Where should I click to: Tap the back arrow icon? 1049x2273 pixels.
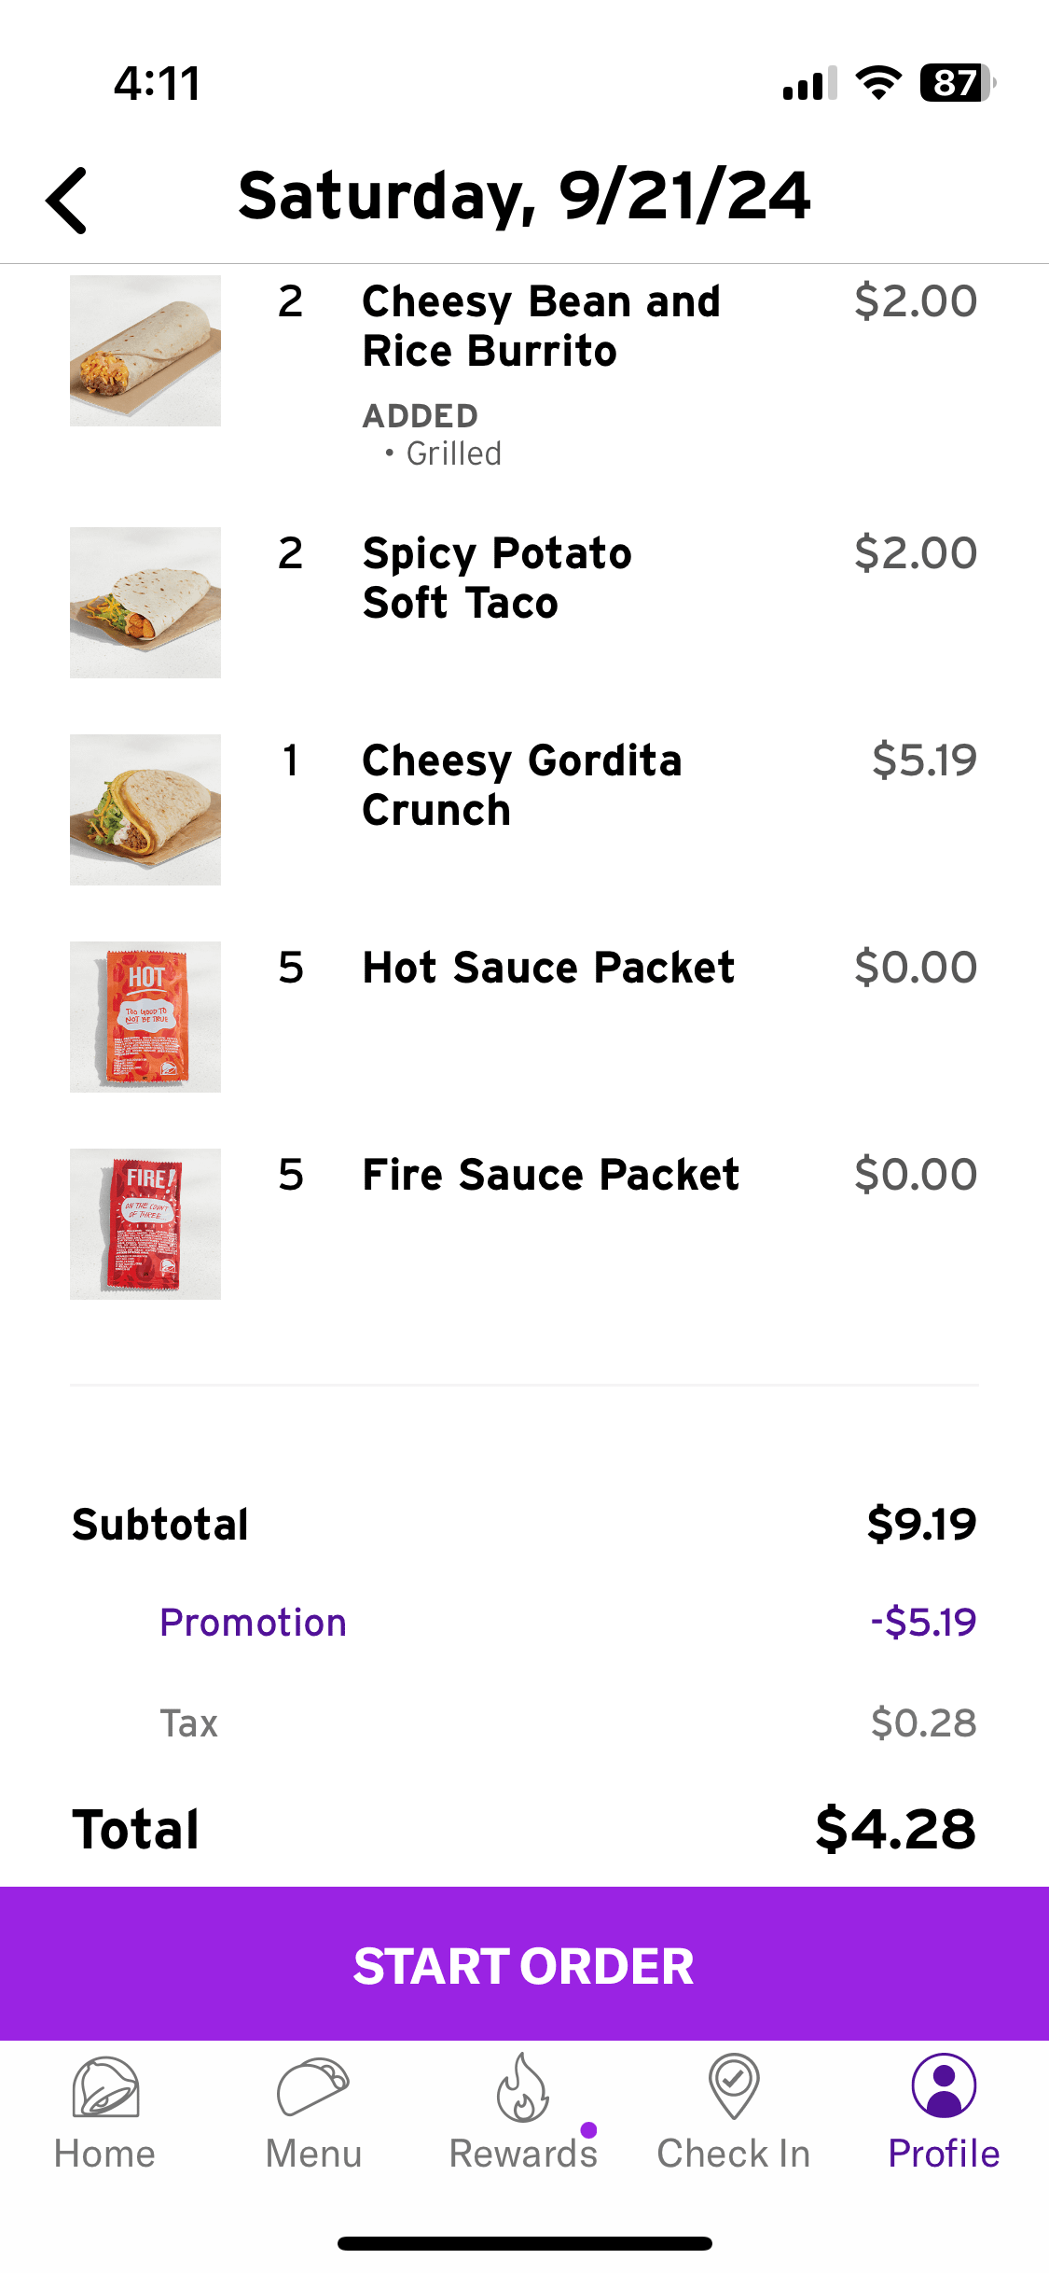(67, 200)
